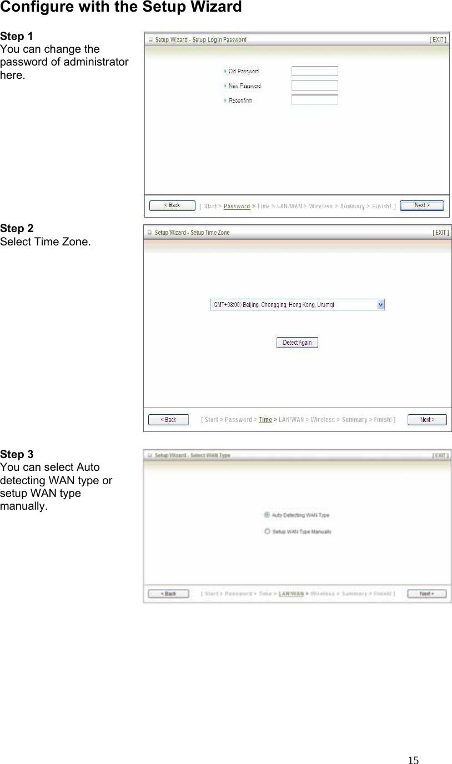The height and width of the screenshot is (764, 452).
Task: Click the window icon beside Setup Time Zone title
Action: tap(149, 233)
